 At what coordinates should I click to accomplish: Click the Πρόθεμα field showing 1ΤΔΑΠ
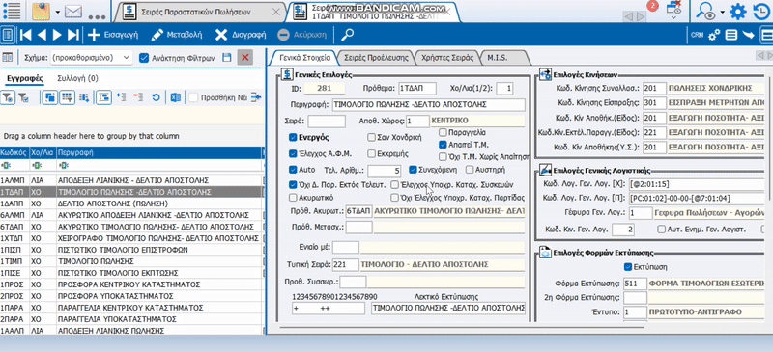pyautogui.click(x=417, y=89)
